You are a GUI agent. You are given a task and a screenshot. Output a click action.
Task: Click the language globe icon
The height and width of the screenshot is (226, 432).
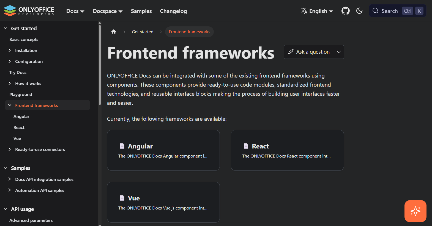coord(304,11)
